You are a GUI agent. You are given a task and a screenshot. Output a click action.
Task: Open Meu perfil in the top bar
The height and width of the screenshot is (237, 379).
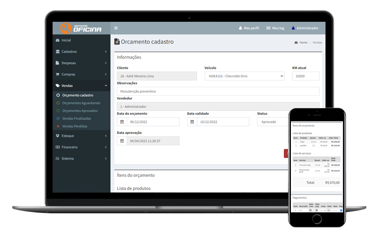(248, 28)
